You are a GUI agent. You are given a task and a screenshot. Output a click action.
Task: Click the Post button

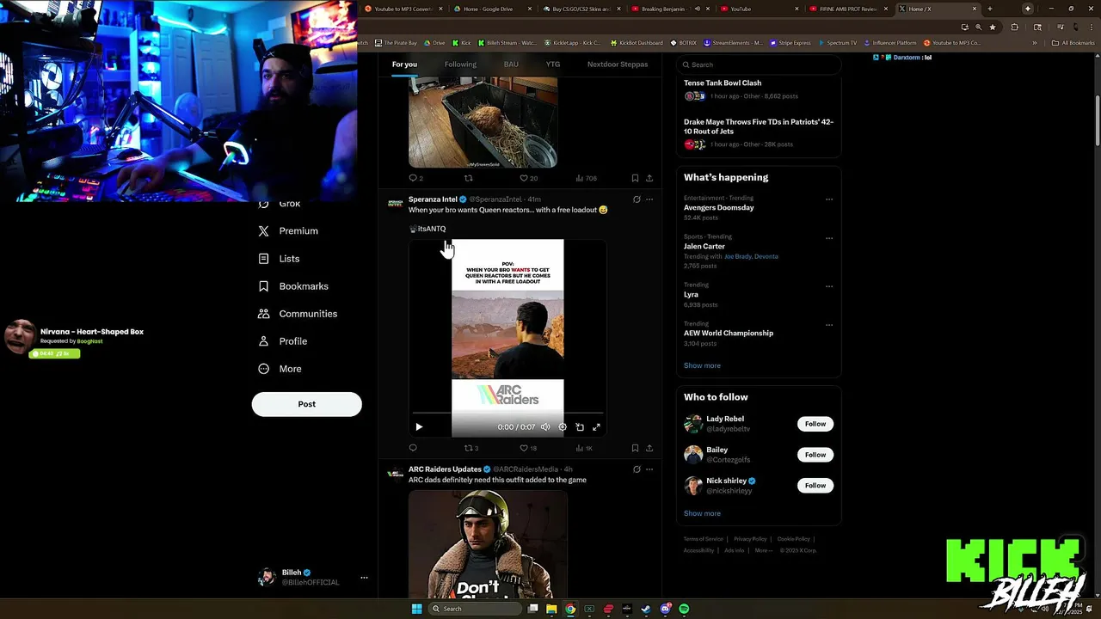[307, 404]
